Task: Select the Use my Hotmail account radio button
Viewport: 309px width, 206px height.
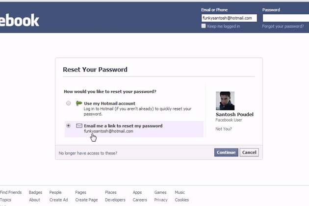Action: (69, 103)
